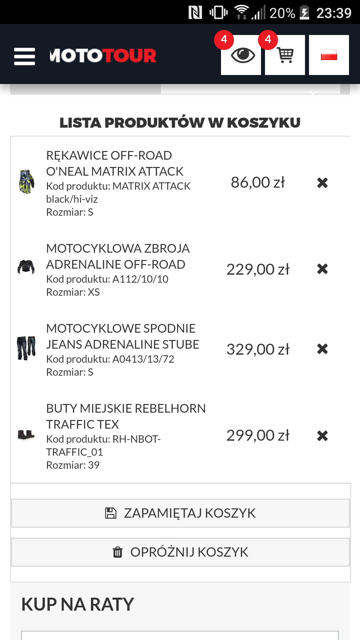The image size is (360, 640).
Task: Remove Rebelhorn Traffic Tex boots from cart
Action: click(322, 436)
